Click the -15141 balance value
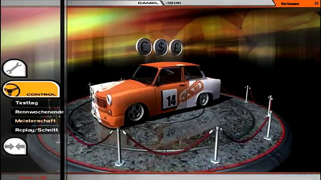The width and height of the screenshot is (321, 180). click(173, 3)
